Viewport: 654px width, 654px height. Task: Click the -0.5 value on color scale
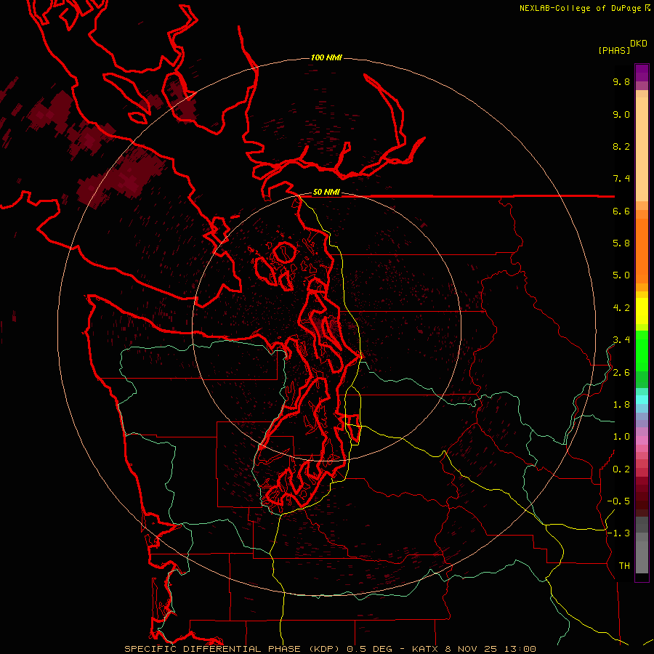[x=618, y=501]
